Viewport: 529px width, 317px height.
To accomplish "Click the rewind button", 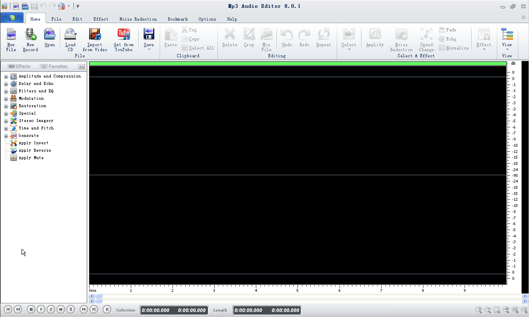I will click(x=18, y=309).
